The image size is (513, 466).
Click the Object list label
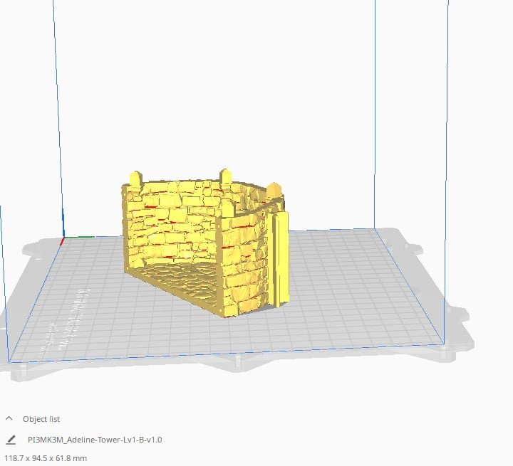(x=41, y=419)
